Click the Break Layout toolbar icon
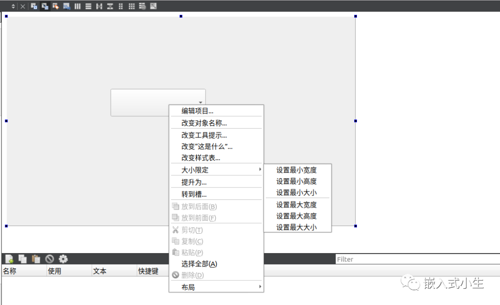The image size is (500, 305). 142,6
